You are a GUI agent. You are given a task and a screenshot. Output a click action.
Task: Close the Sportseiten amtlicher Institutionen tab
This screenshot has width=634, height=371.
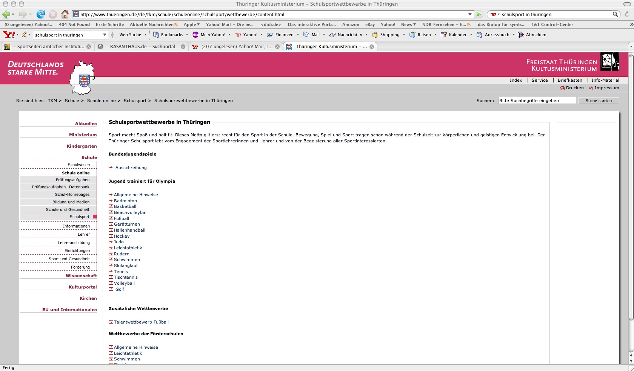click(x=89, y=47)
